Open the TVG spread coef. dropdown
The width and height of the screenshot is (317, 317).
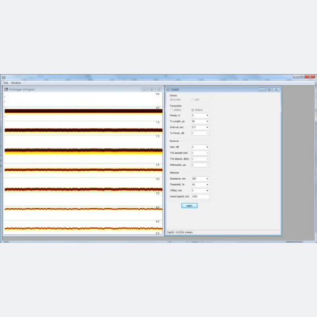[x=207, y=153]
